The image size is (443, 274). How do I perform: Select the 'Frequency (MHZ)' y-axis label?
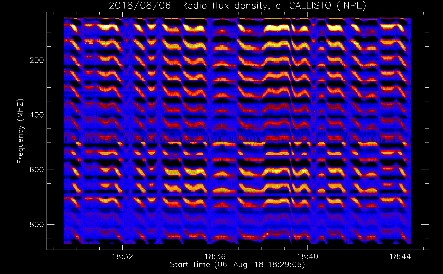pos(21,131)
